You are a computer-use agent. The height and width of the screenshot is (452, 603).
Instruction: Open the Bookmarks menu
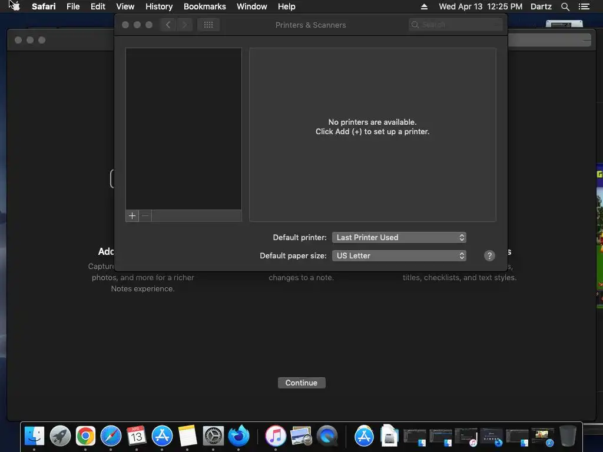tap(204, 6)
